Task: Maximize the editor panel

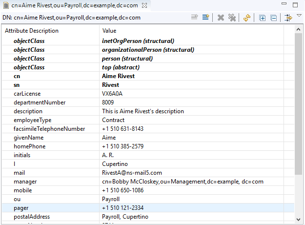Action: click(295, 5)
